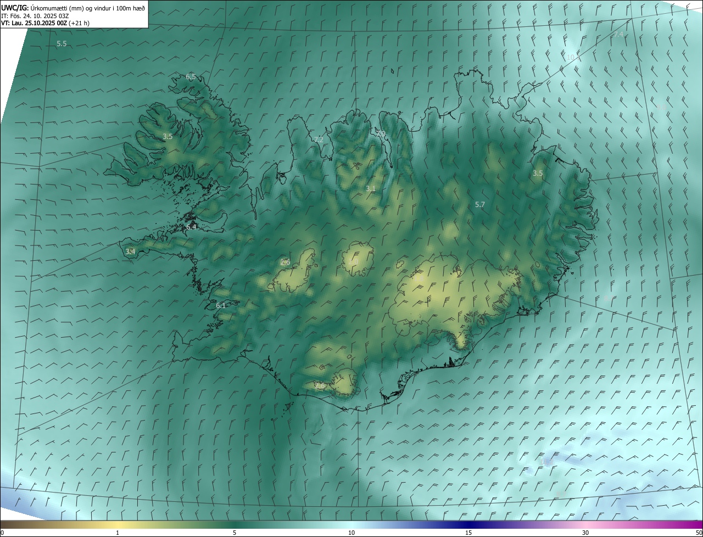Click the color scale tick labeled 1
Image resolution: width=703 pixels, height=537 pixels.
point(118,533)
